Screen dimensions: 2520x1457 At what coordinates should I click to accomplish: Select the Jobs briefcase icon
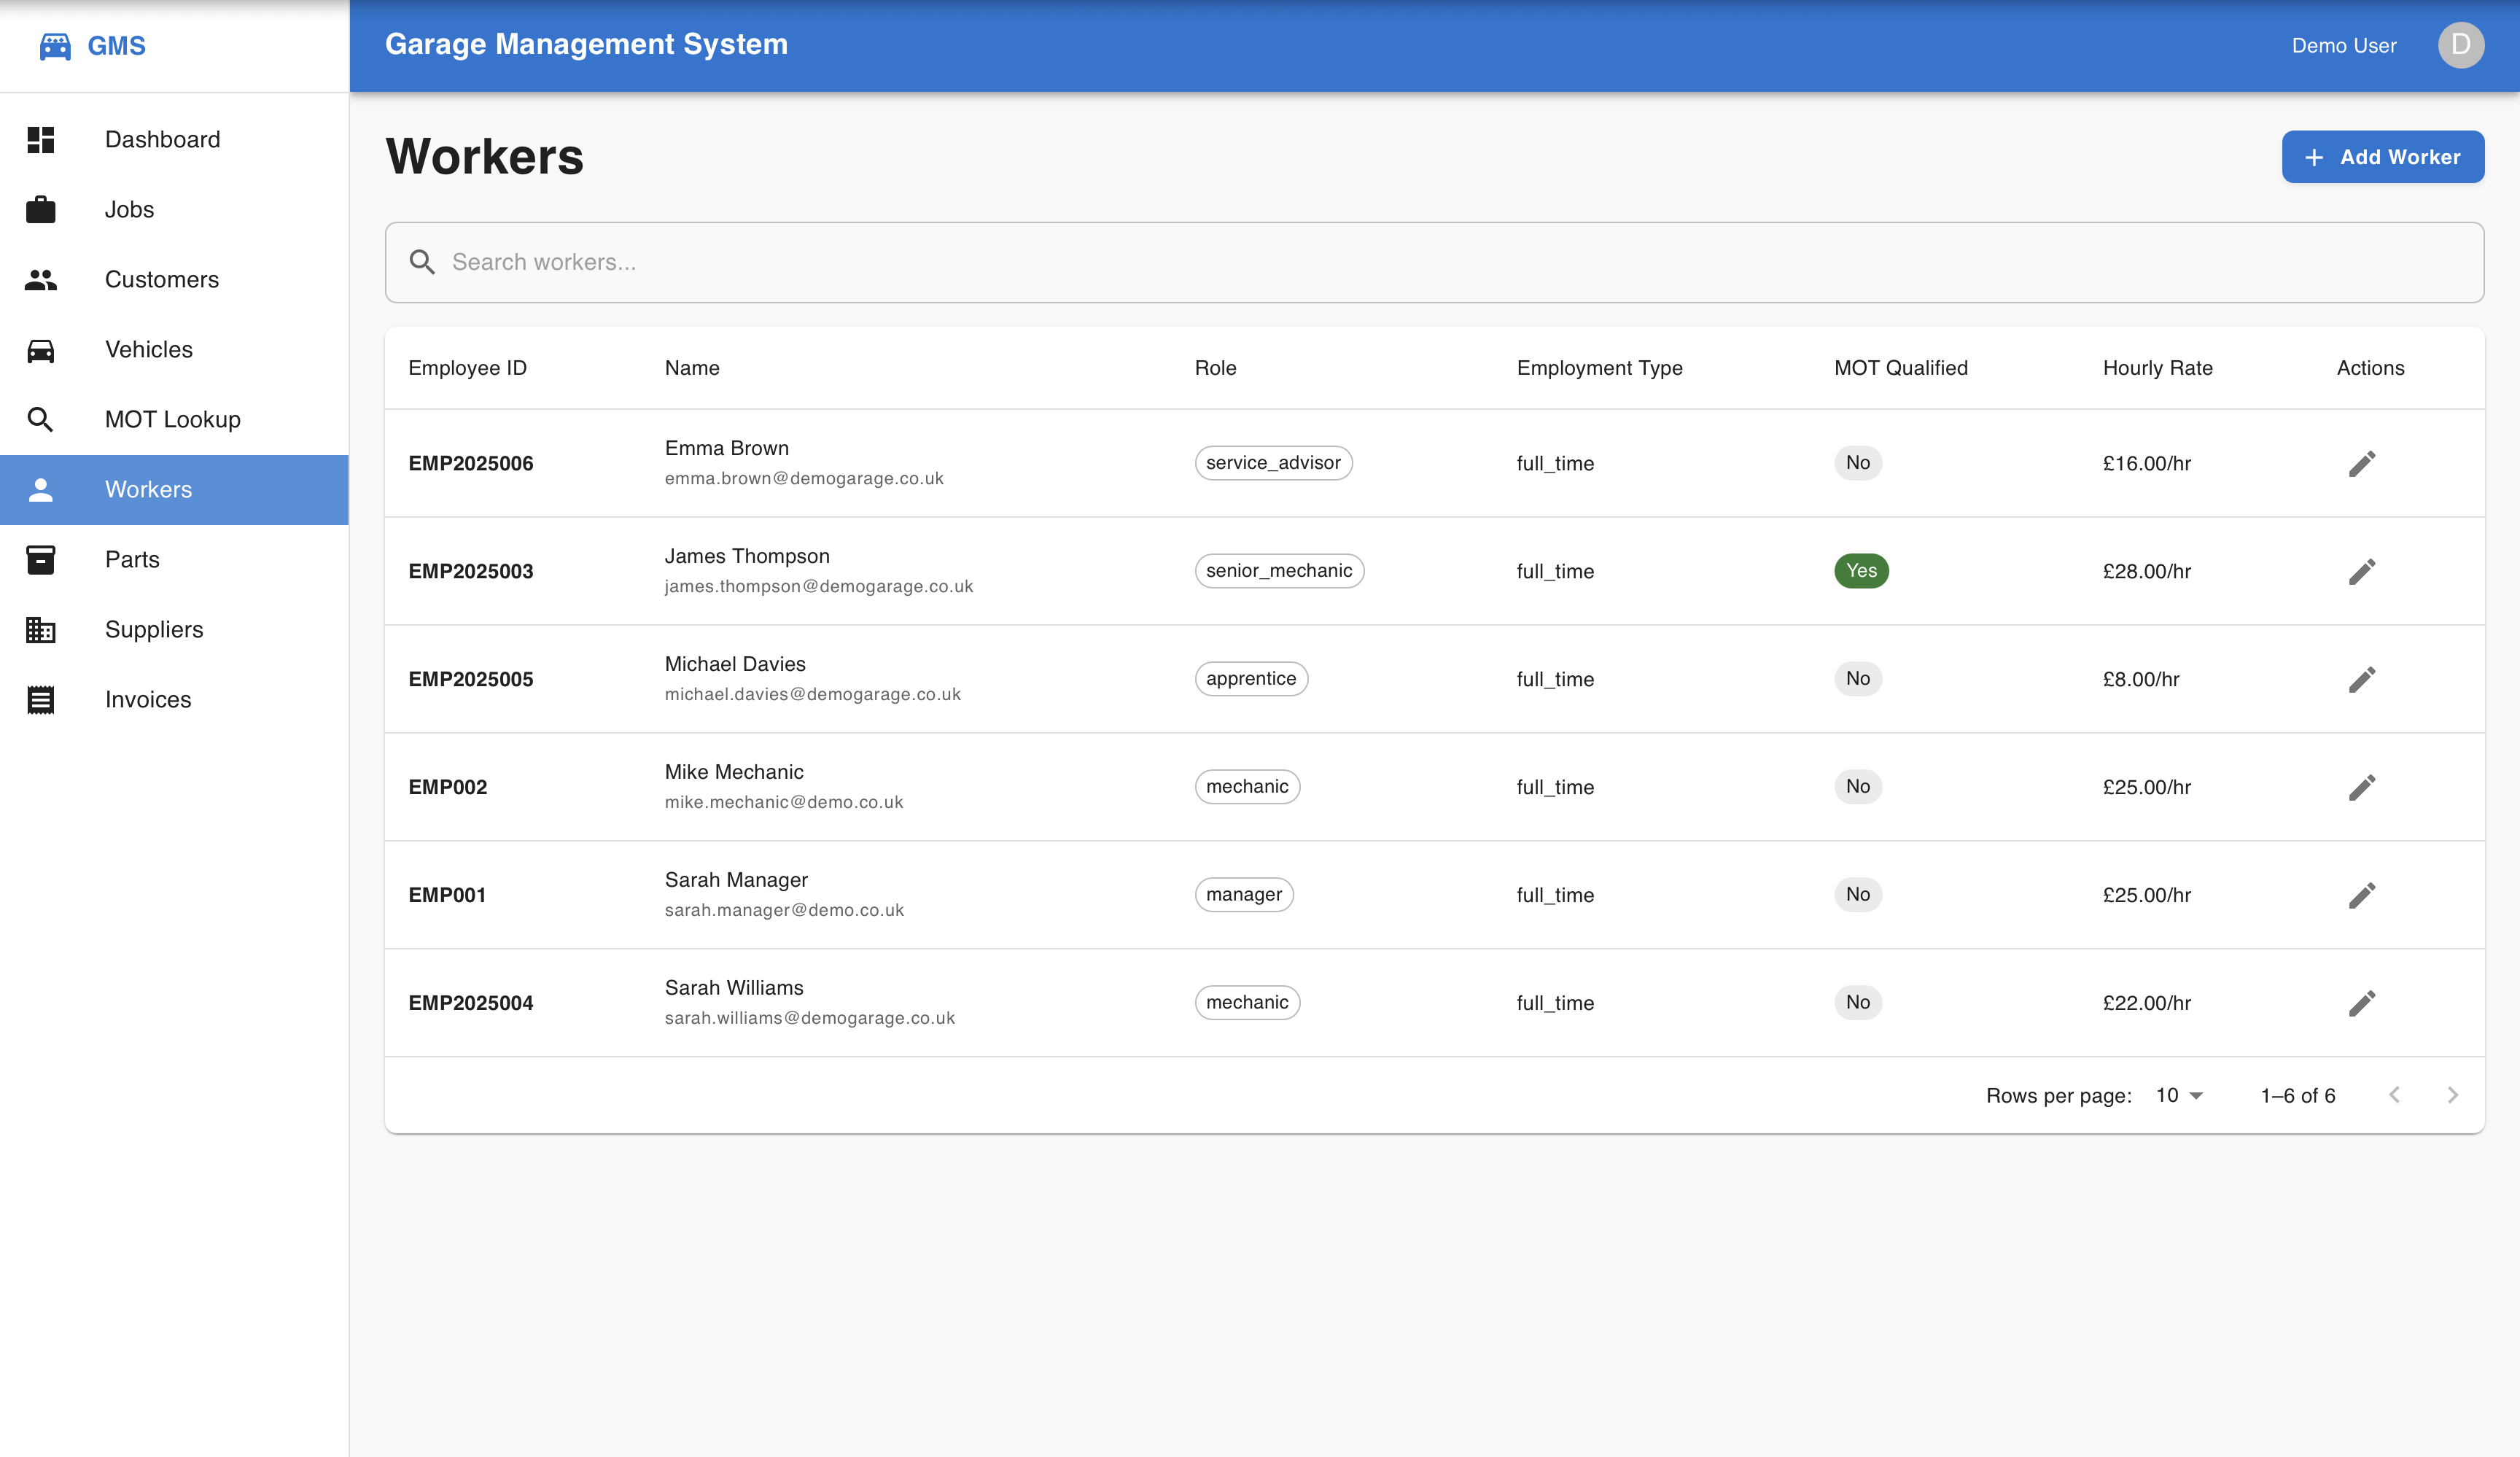click(x=41, y=209)
